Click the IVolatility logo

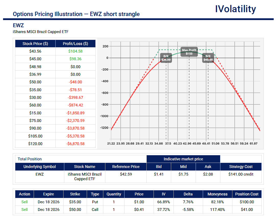coord(235,9)
